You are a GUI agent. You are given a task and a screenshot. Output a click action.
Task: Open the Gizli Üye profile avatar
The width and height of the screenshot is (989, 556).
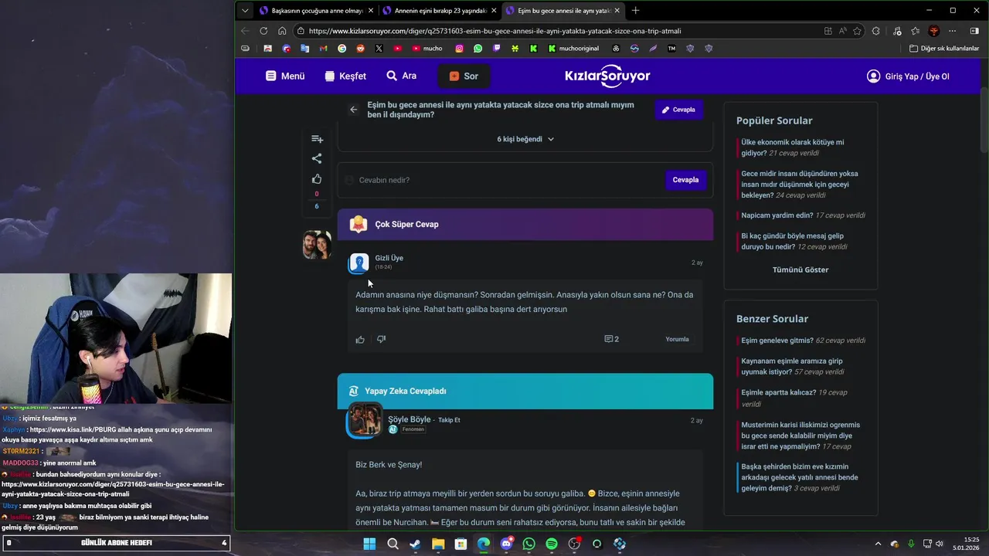tap(359, 263)
